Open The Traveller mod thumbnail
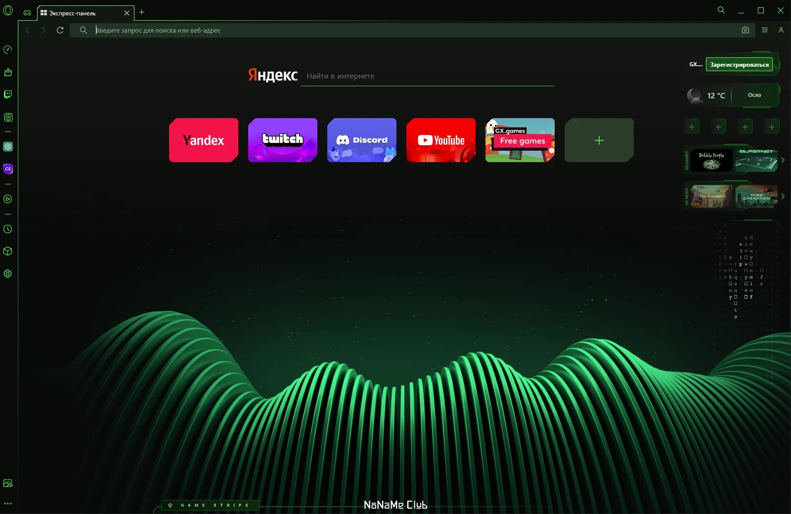The width and height of the screenshot is (791, 514). pos(711,196)
